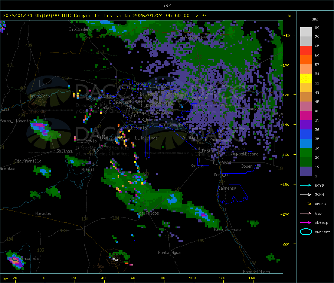This screenshot has height=283, width=334.
Task: Click the 'Soitue' map label
Action: [197, 166]
